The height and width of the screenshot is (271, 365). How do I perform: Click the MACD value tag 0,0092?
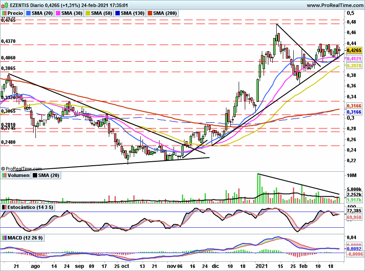click(x=354, y=249)
